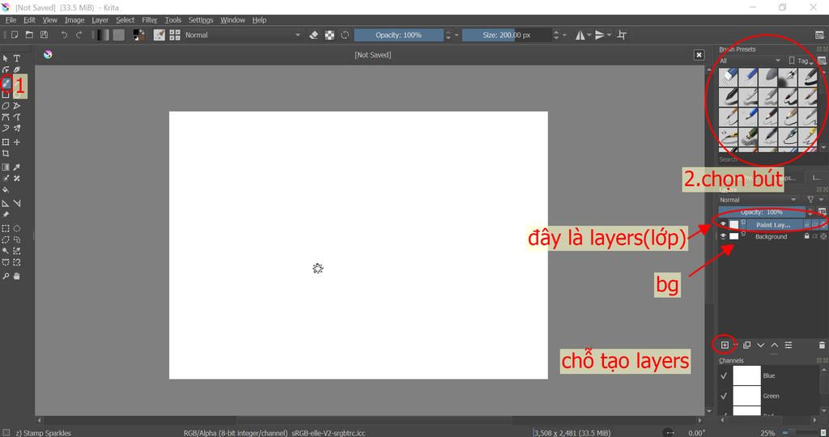Open the Layer menu
The width and height of the screenshot is (829, 437).
[100, 20]
